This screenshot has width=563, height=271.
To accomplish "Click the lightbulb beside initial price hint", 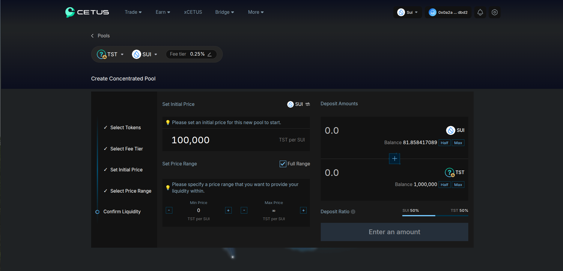I will pos(168,123).
